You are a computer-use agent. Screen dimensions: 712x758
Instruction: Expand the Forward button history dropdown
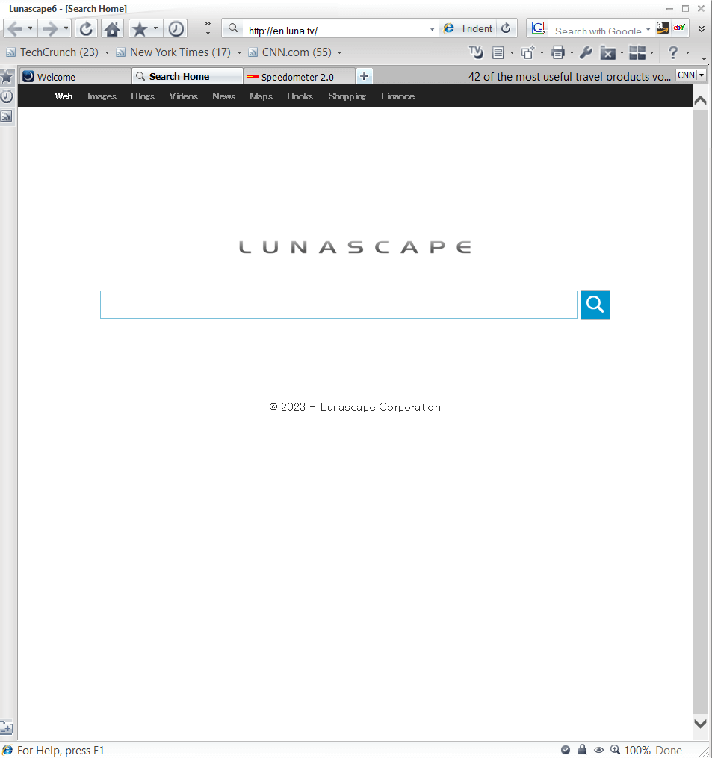pyautogui.click(x=66, y=28)
